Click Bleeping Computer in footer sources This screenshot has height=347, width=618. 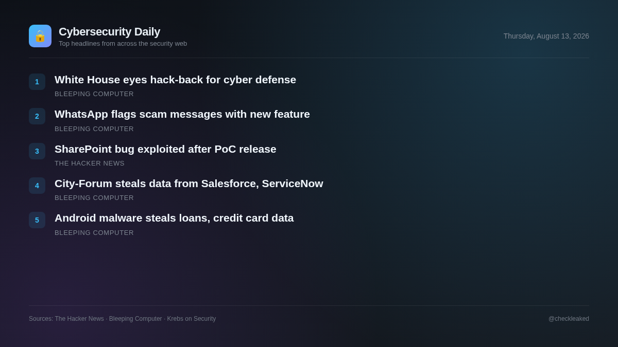point(135,319)
